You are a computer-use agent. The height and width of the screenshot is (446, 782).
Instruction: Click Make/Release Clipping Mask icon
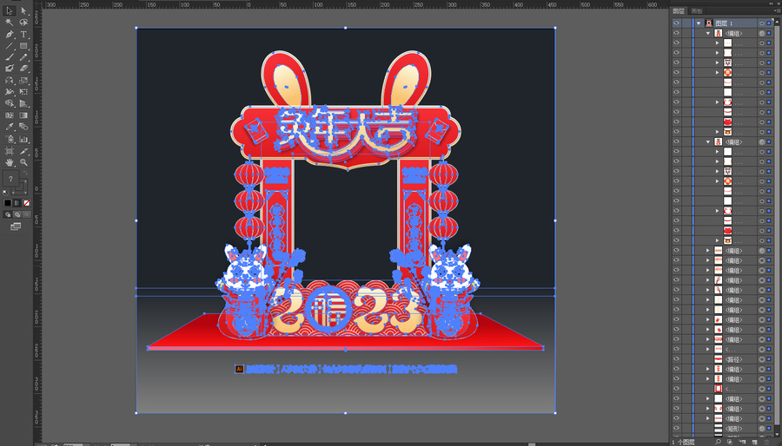(x=731, y=442)
